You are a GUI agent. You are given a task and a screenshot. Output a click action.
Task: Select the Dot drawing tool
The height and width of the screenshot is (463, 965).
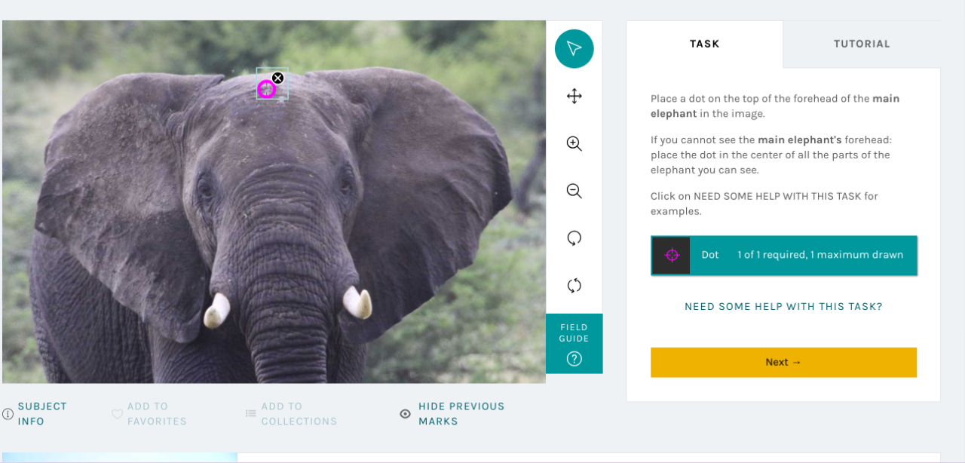pyautogui.click(x=784, y=255)
